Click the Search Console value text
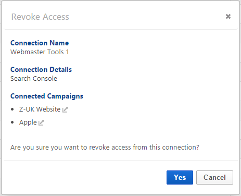Screen dimensions: 241x196 pyautogui.click(x=34, y=79)
